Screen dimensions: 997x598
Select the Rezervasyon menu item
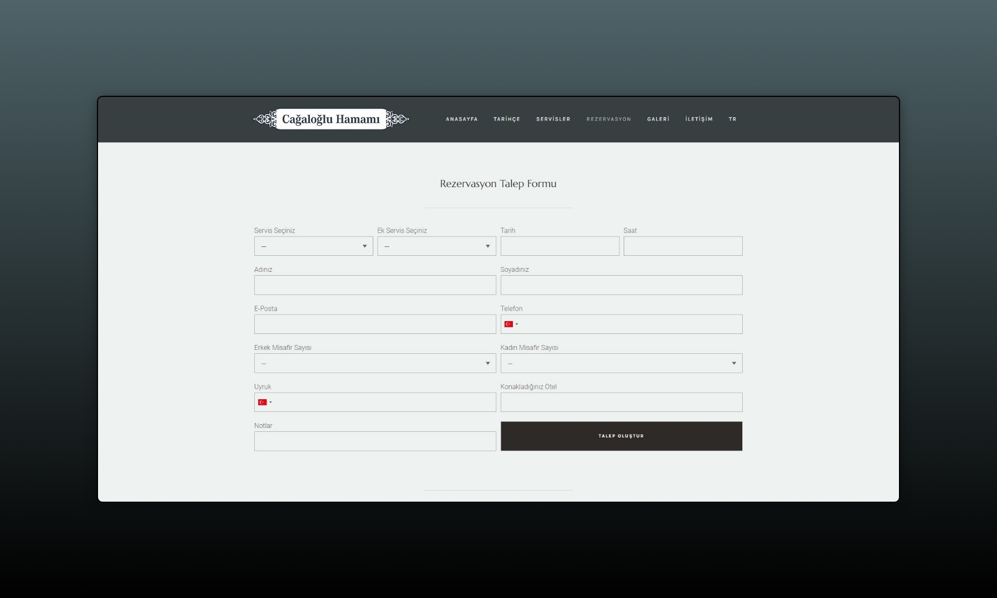tap(608, 119)
